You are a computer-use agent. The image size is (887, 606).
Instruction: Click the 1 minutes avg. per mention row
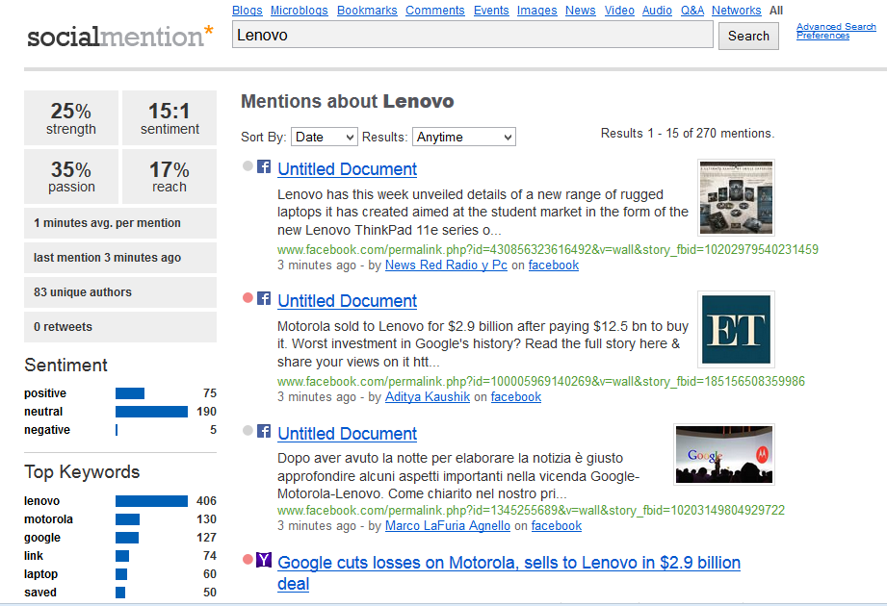click(x=120, y=223)
